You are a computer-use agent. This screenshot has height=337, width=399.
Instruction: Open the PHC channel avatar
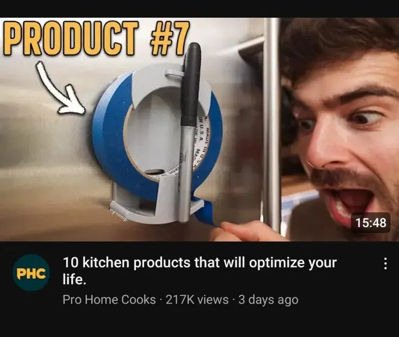(x=31, y=273)
